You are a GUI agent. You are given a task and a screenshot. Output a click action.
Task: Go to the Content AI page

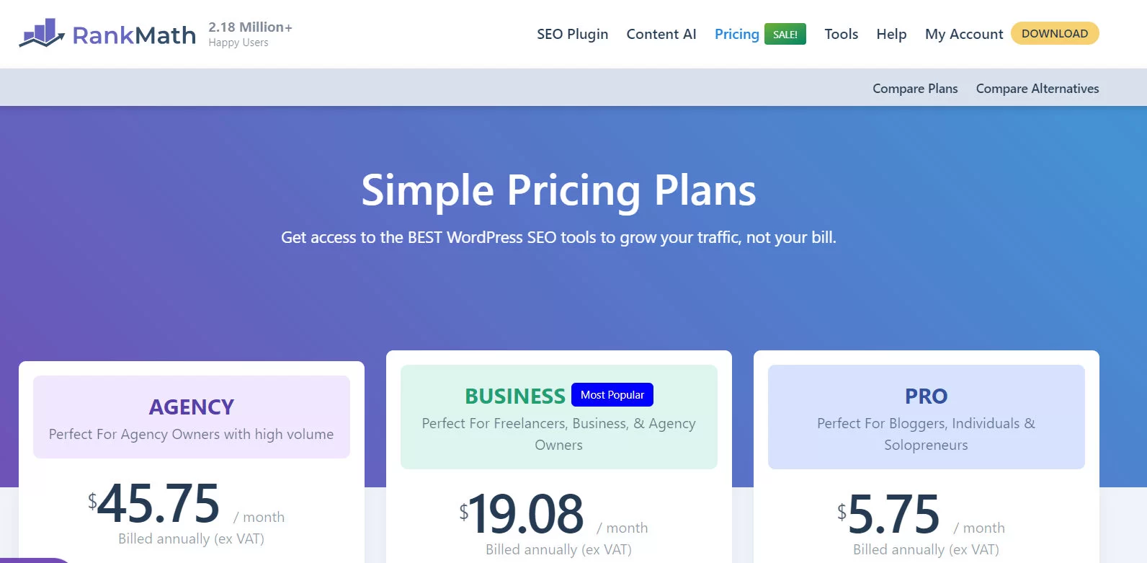(x=661, y=34)
